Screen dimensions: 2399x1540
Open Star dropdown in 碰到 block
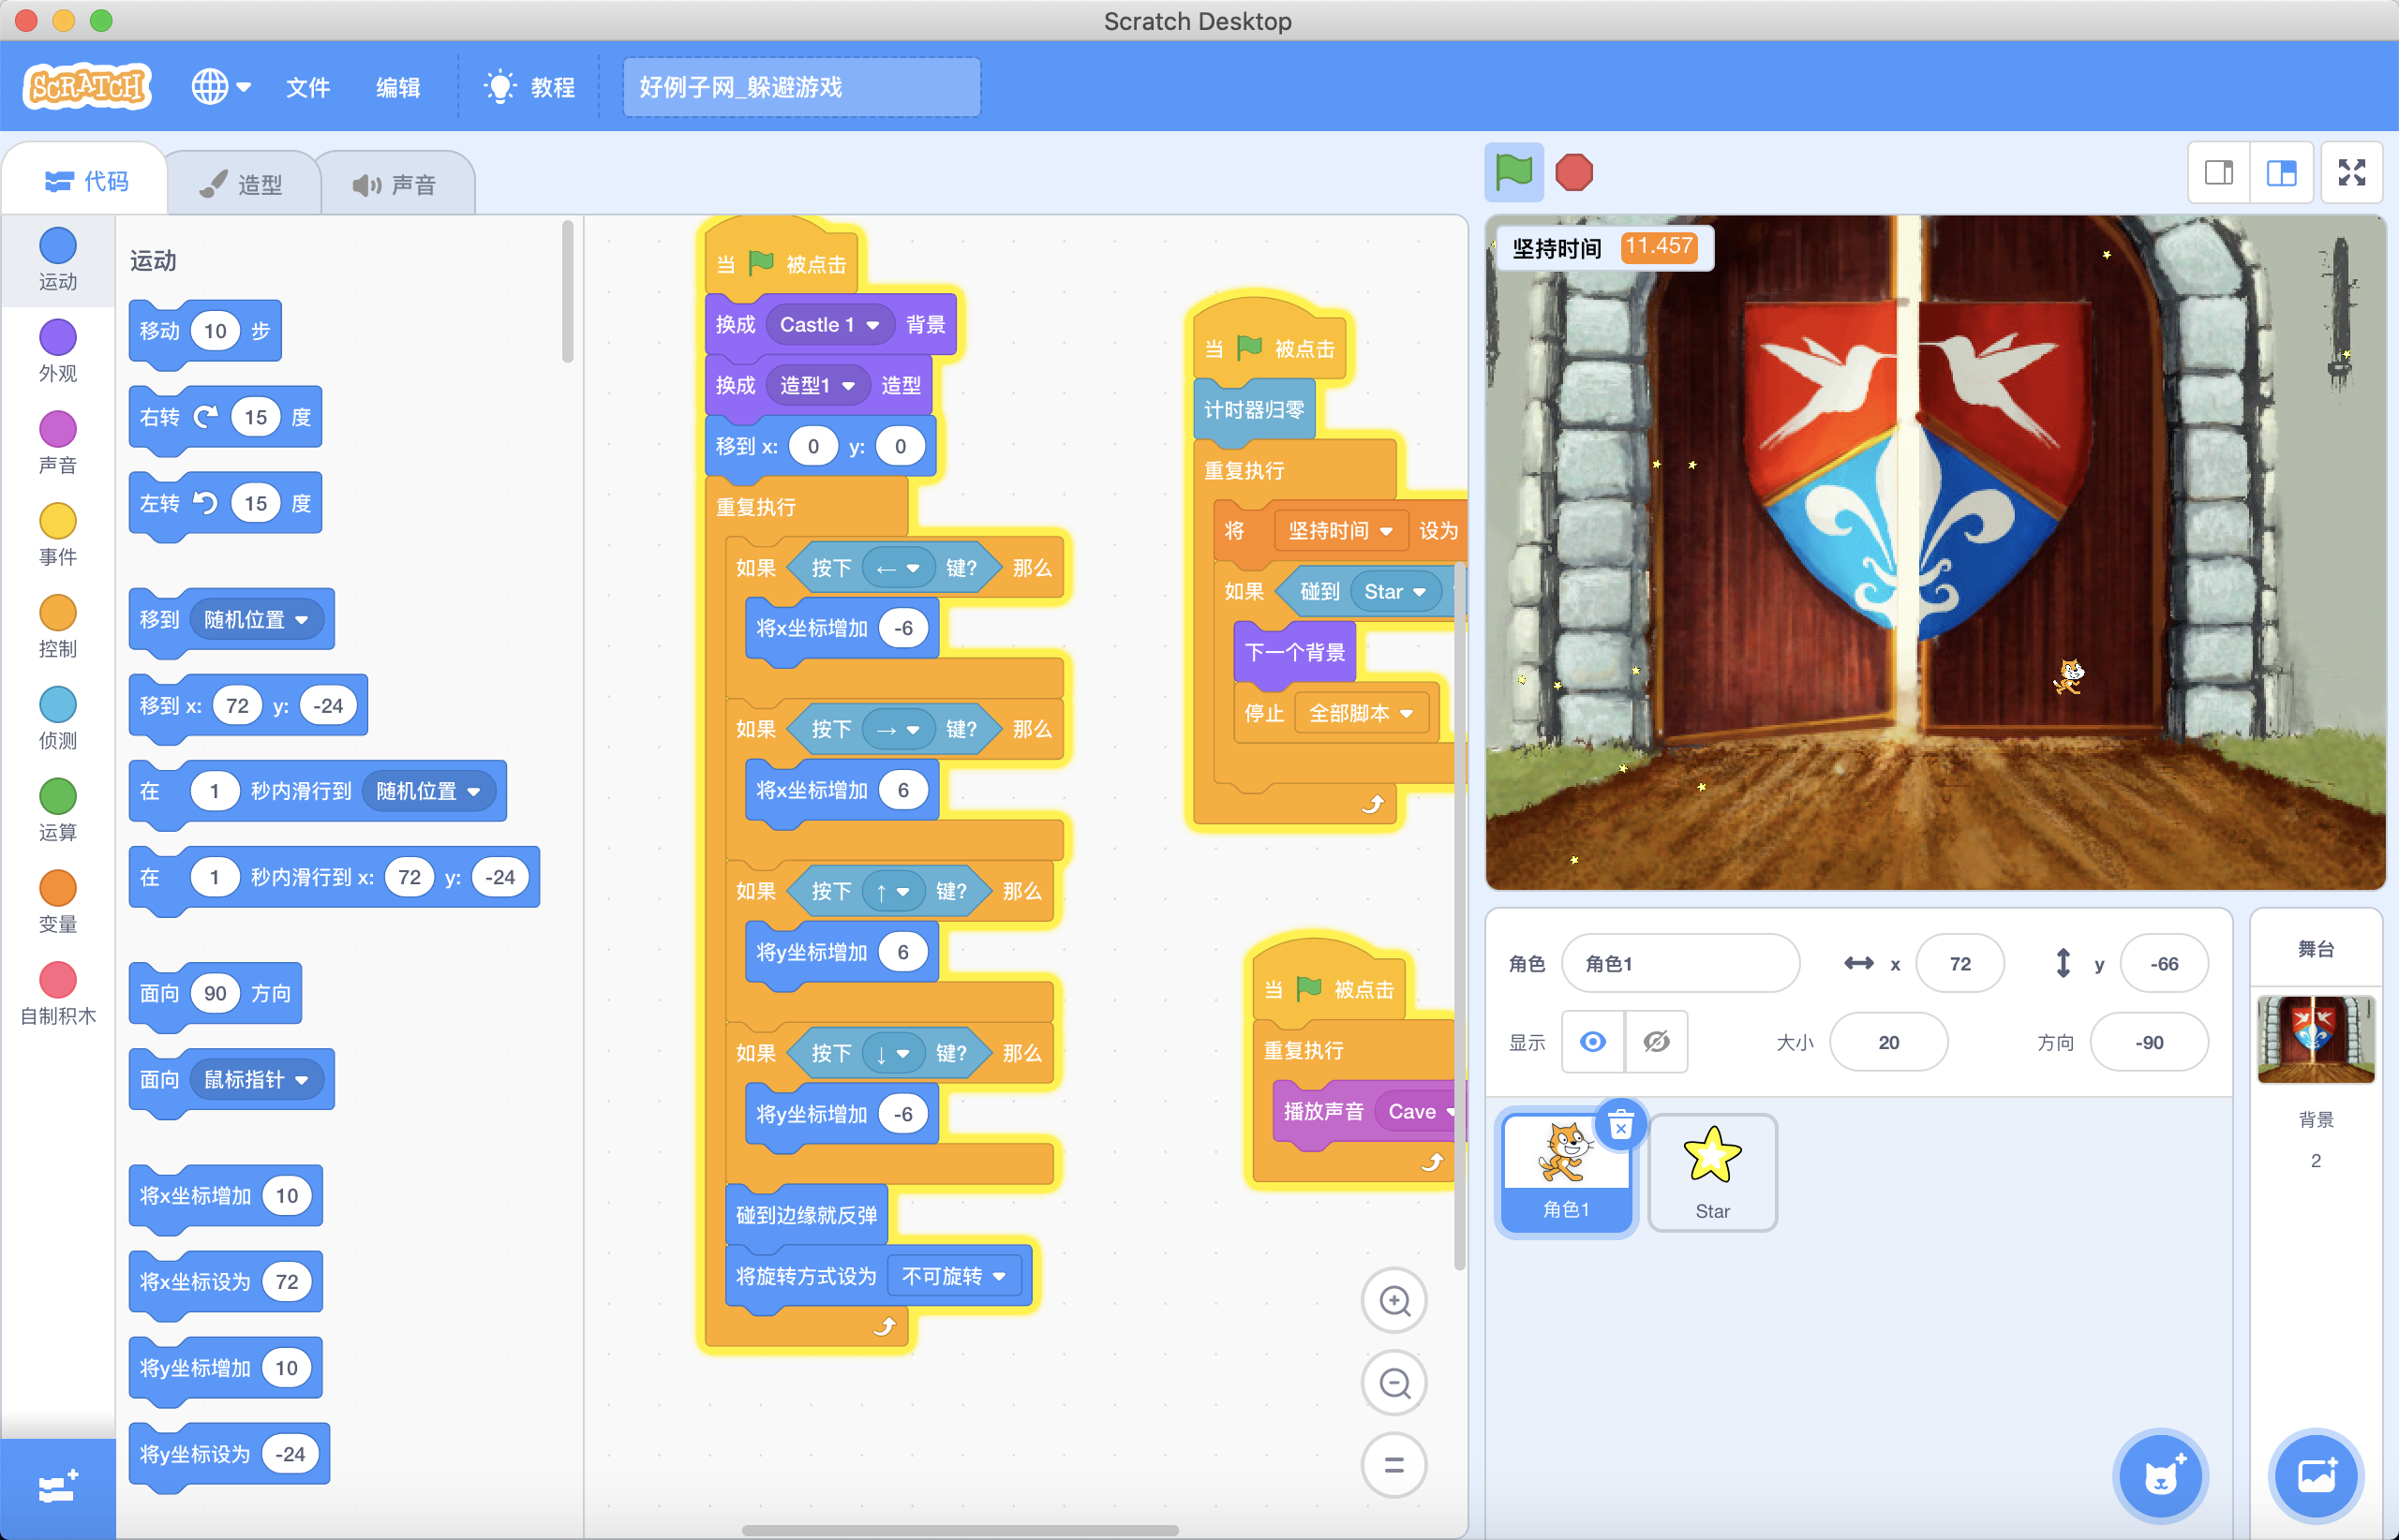[1394, 592]
